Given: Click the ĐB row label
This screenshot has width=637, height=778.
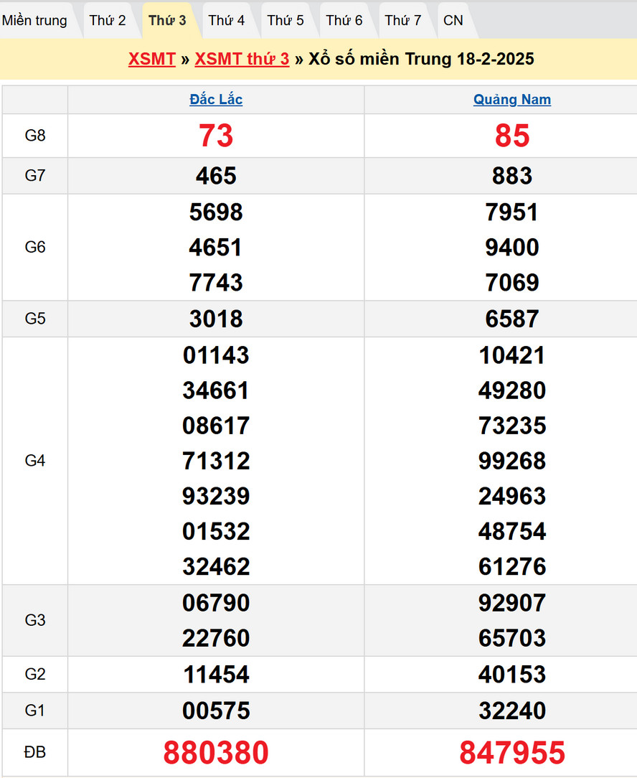Looking at the screenshot, I should tap(34, 752).
